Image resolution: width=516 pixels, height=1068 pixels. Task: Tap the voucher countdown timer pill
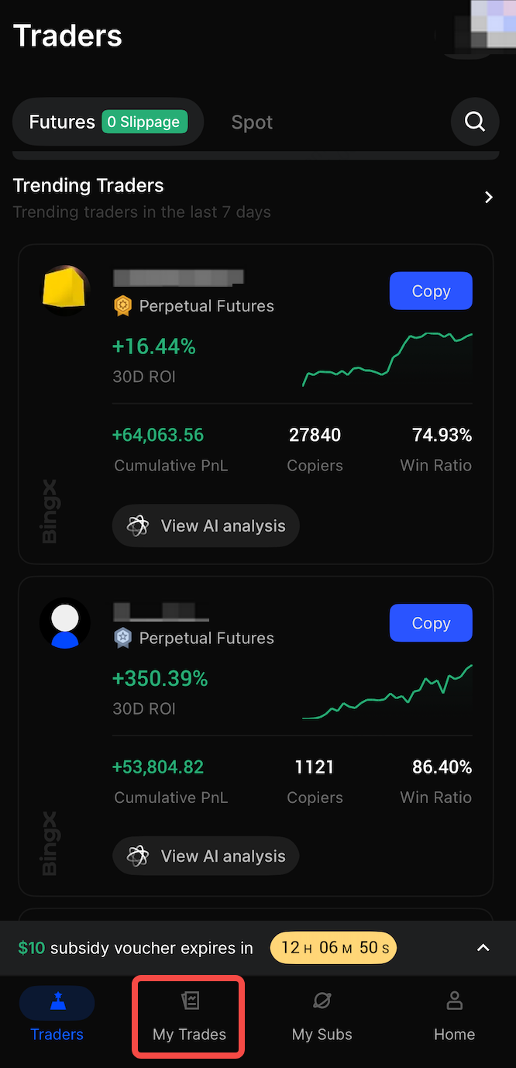click(333, 948)
